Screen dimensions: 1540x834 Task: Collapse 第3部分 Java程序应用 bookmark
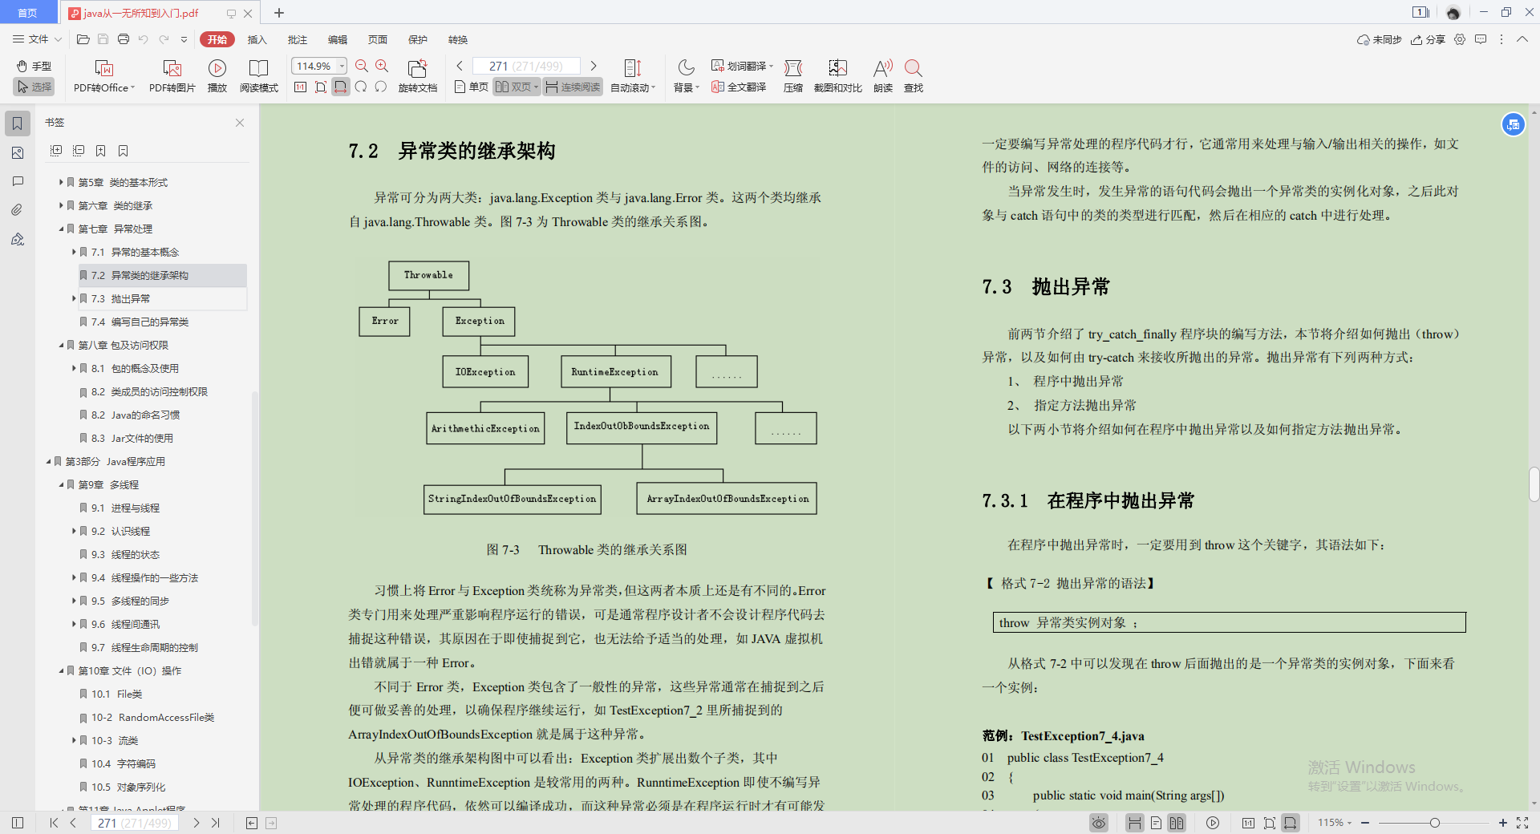point(48,461)
